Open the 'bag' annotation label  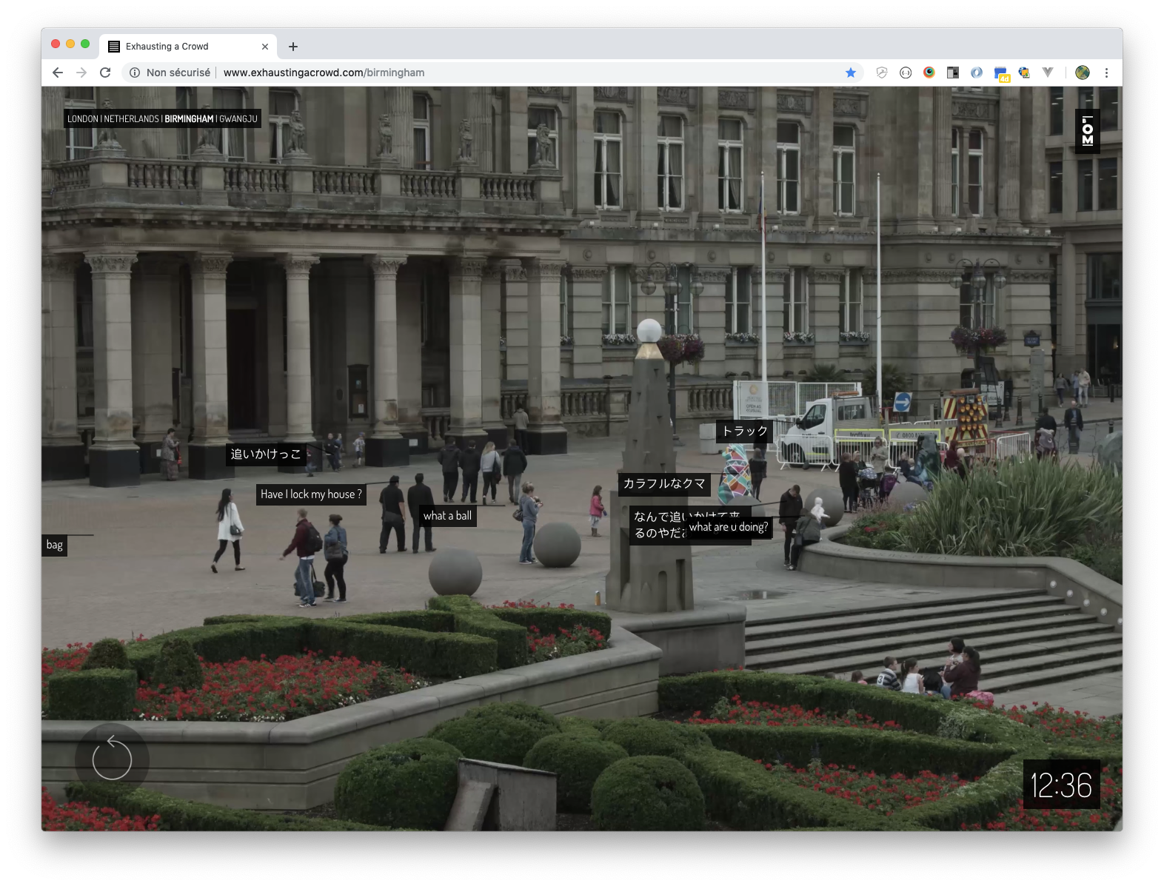55,545
